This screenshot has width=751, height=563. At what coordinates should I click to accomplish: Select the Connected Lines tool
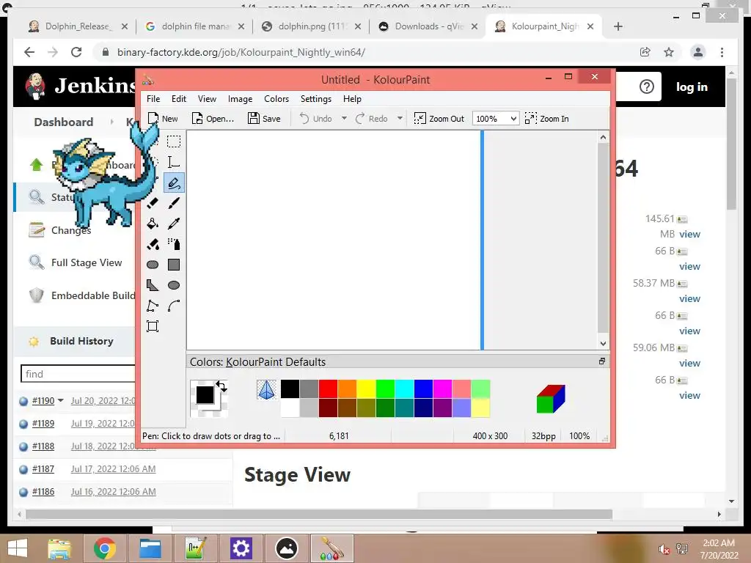153,306
